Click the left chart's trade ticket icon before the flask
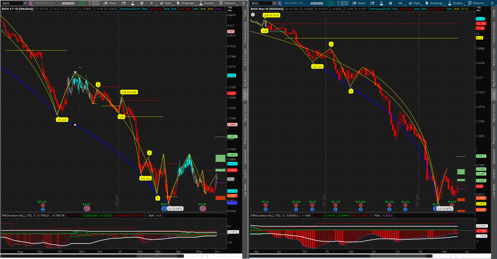Image resolution: width=497 pixels, height=259 pixels. pos(123,3)
